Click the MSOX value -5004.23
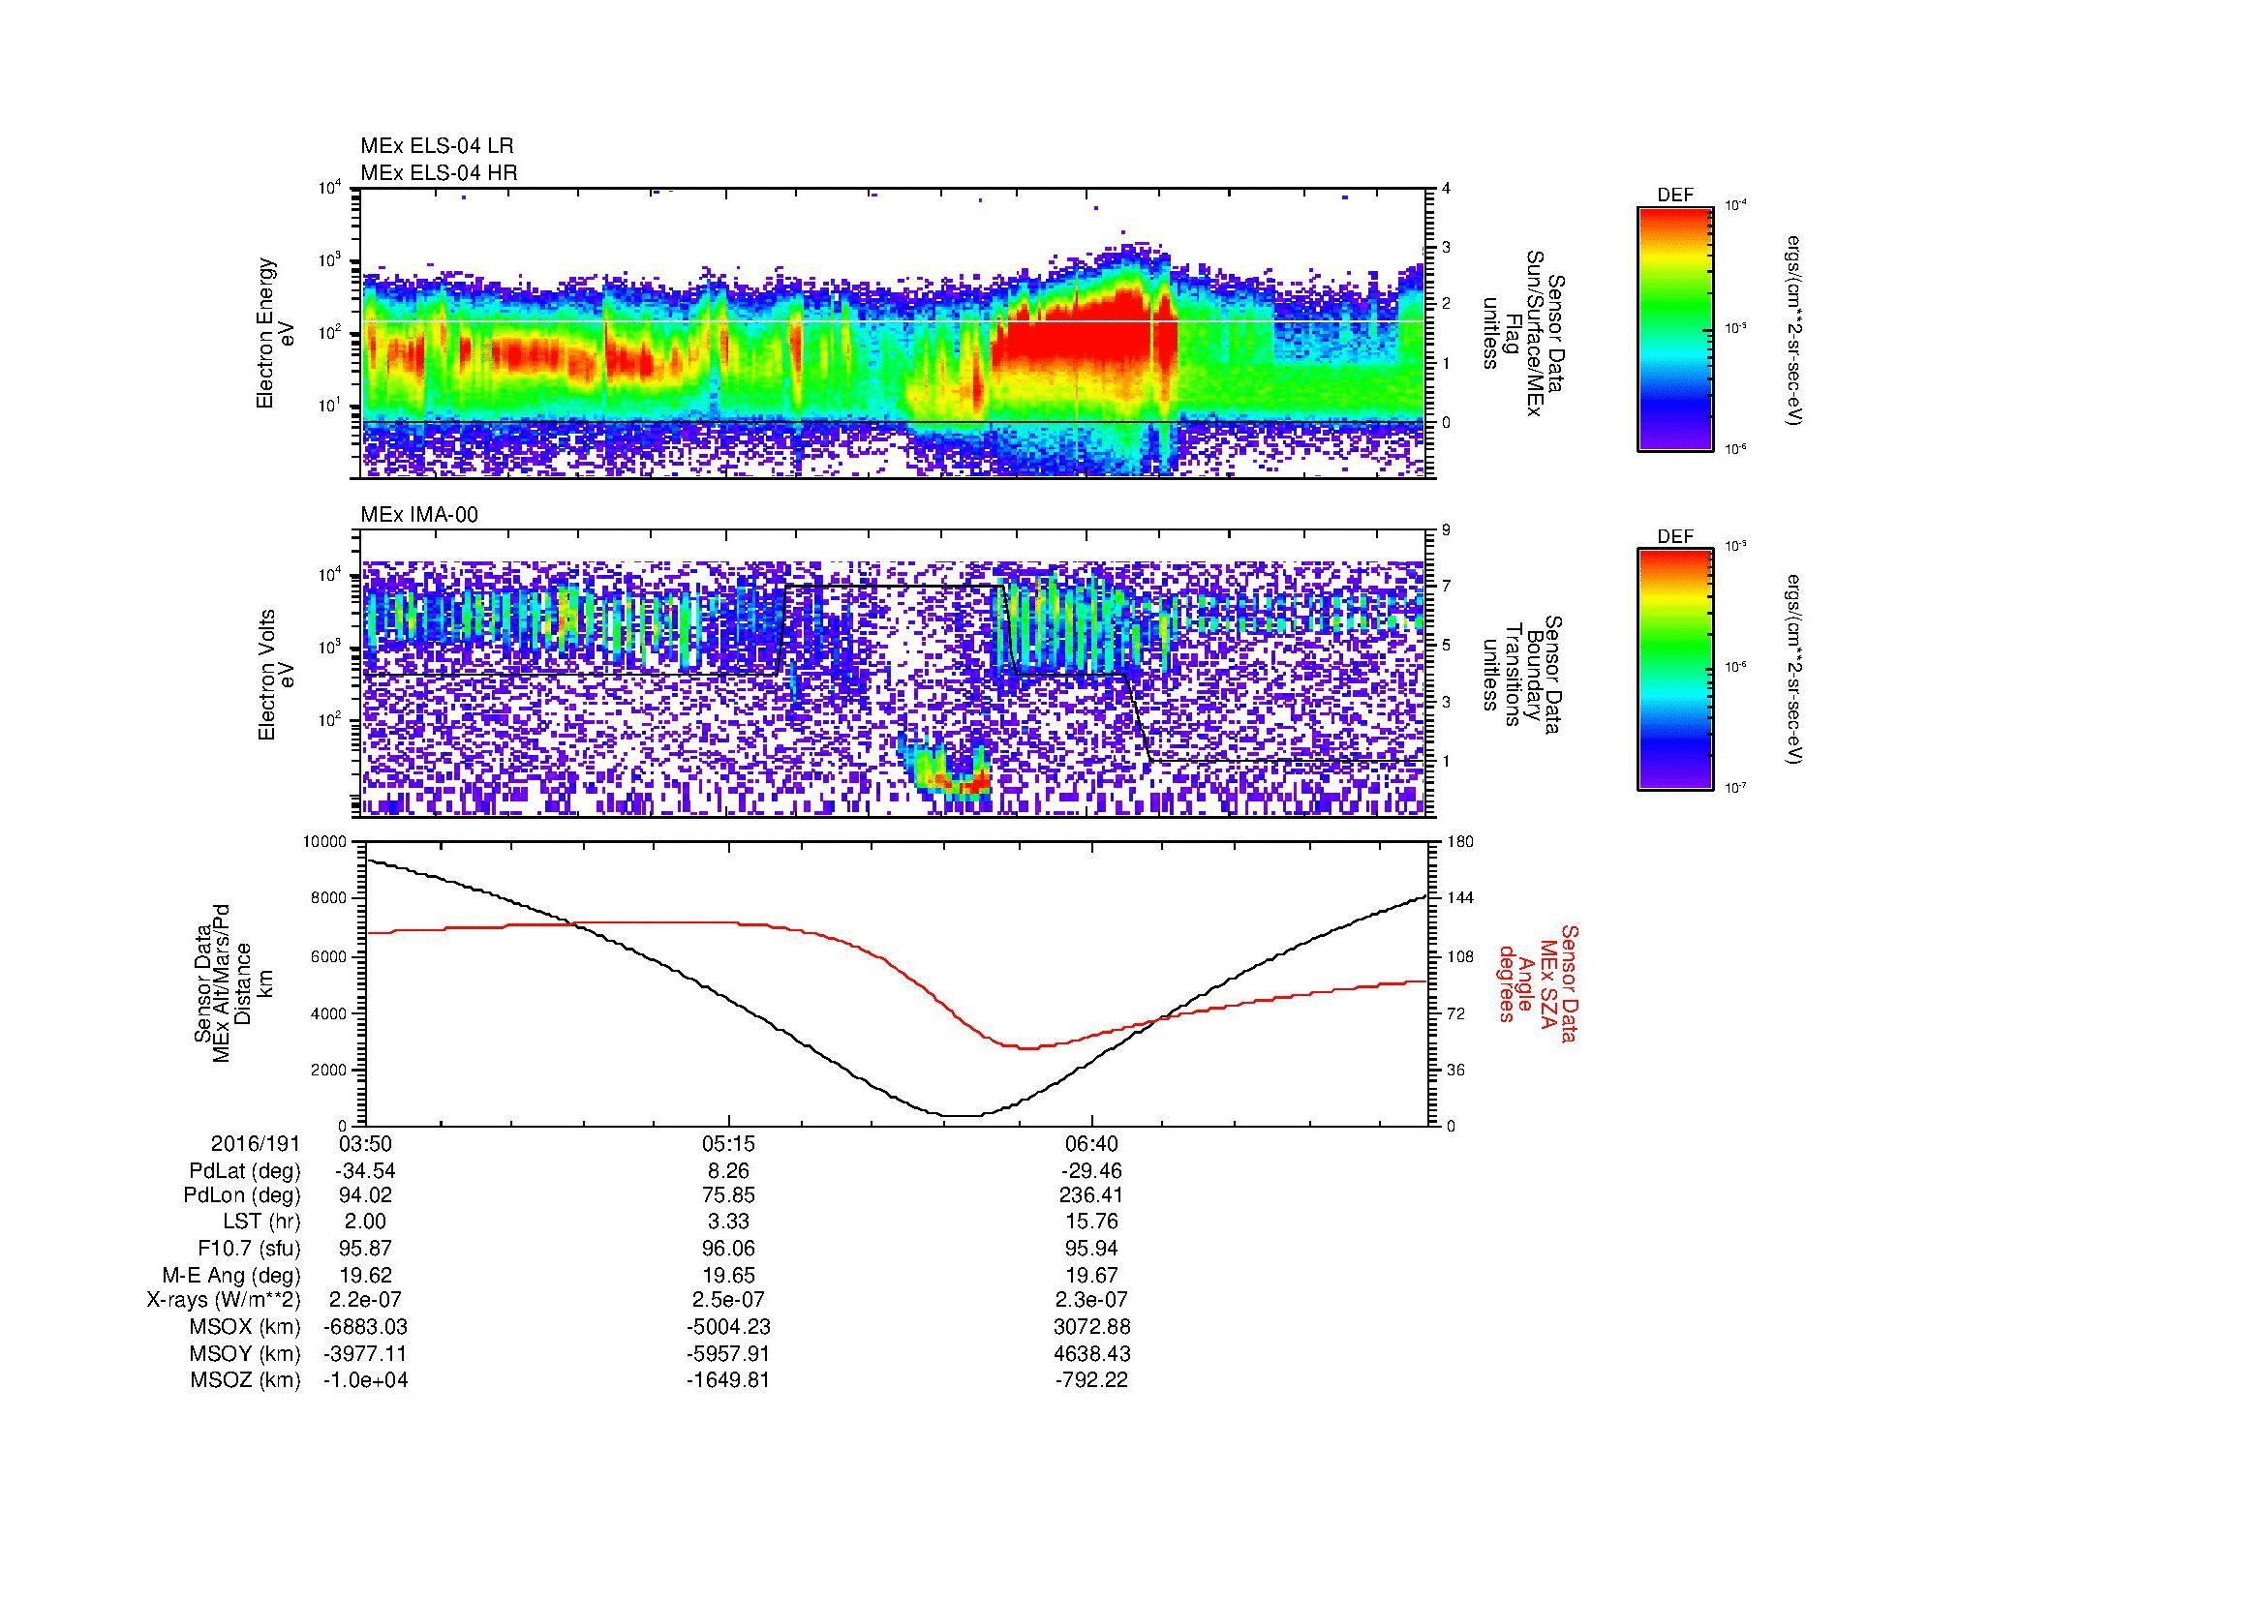This screenshot has width=2265, height=1600. 729,1327
